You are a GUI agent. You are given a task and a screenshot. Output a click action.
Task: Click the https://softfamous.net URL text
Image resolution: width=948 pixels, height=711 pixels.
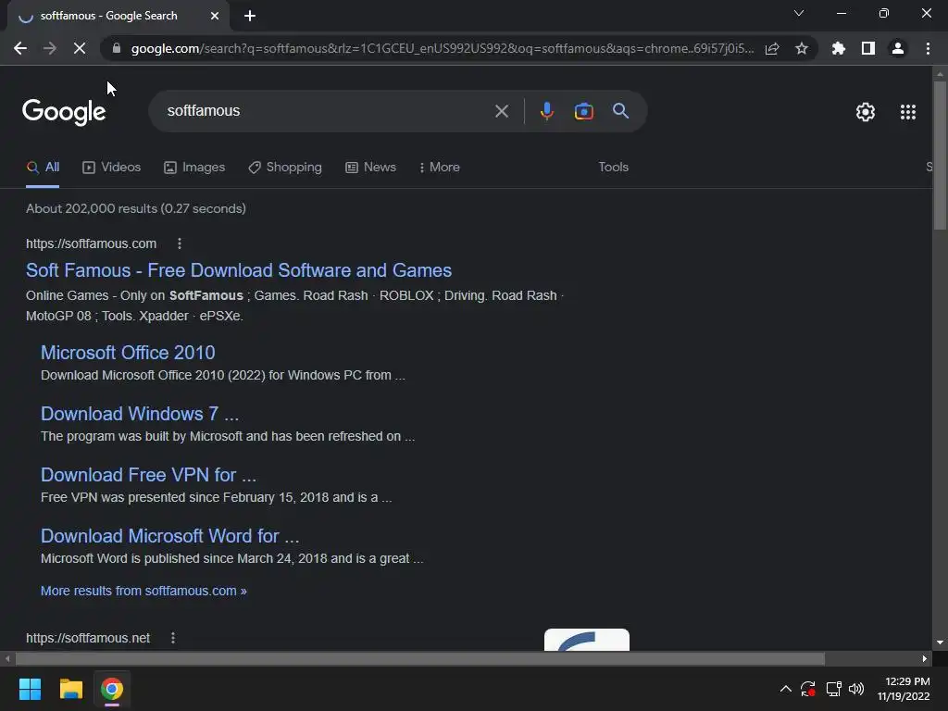point(88,638)
